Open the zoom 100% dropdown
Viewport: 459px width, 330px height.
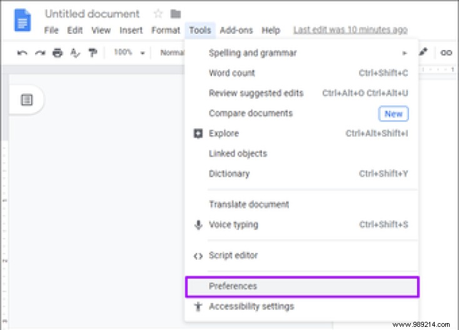click(129, 53)
